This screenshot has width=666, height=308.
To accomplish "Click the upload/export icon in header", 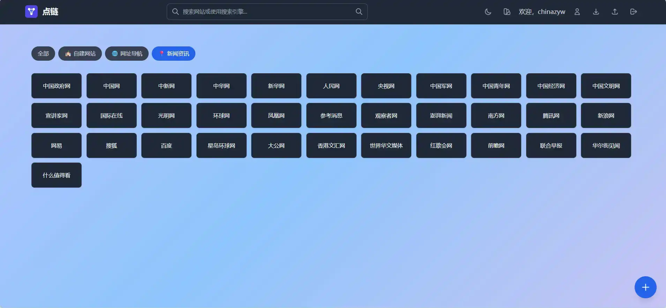I will point(615,12).
